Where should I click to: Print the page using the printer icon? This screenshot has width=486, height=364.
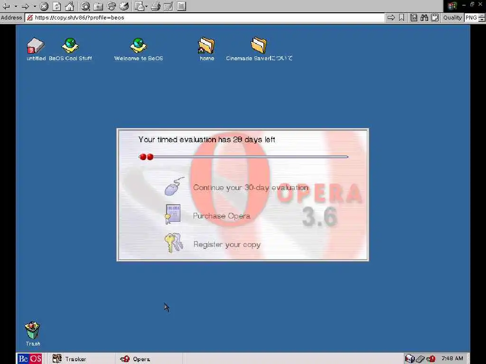pos(156,6)
